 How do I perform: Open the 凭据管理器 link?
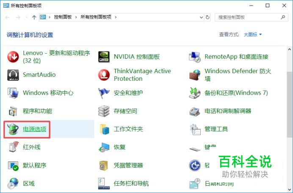(128, 165)
